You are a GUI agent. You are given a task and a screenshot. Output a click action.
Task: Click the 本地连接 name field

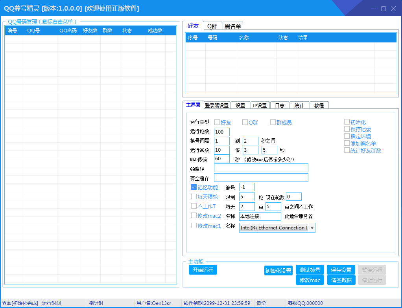pos(260,216)
